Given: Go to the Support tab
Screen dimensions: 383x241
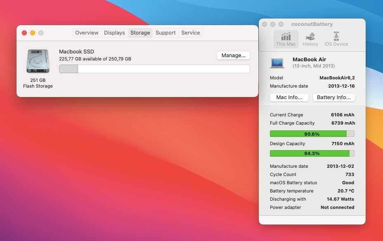Looking at the screenshot, I should [x=165, y=33].
